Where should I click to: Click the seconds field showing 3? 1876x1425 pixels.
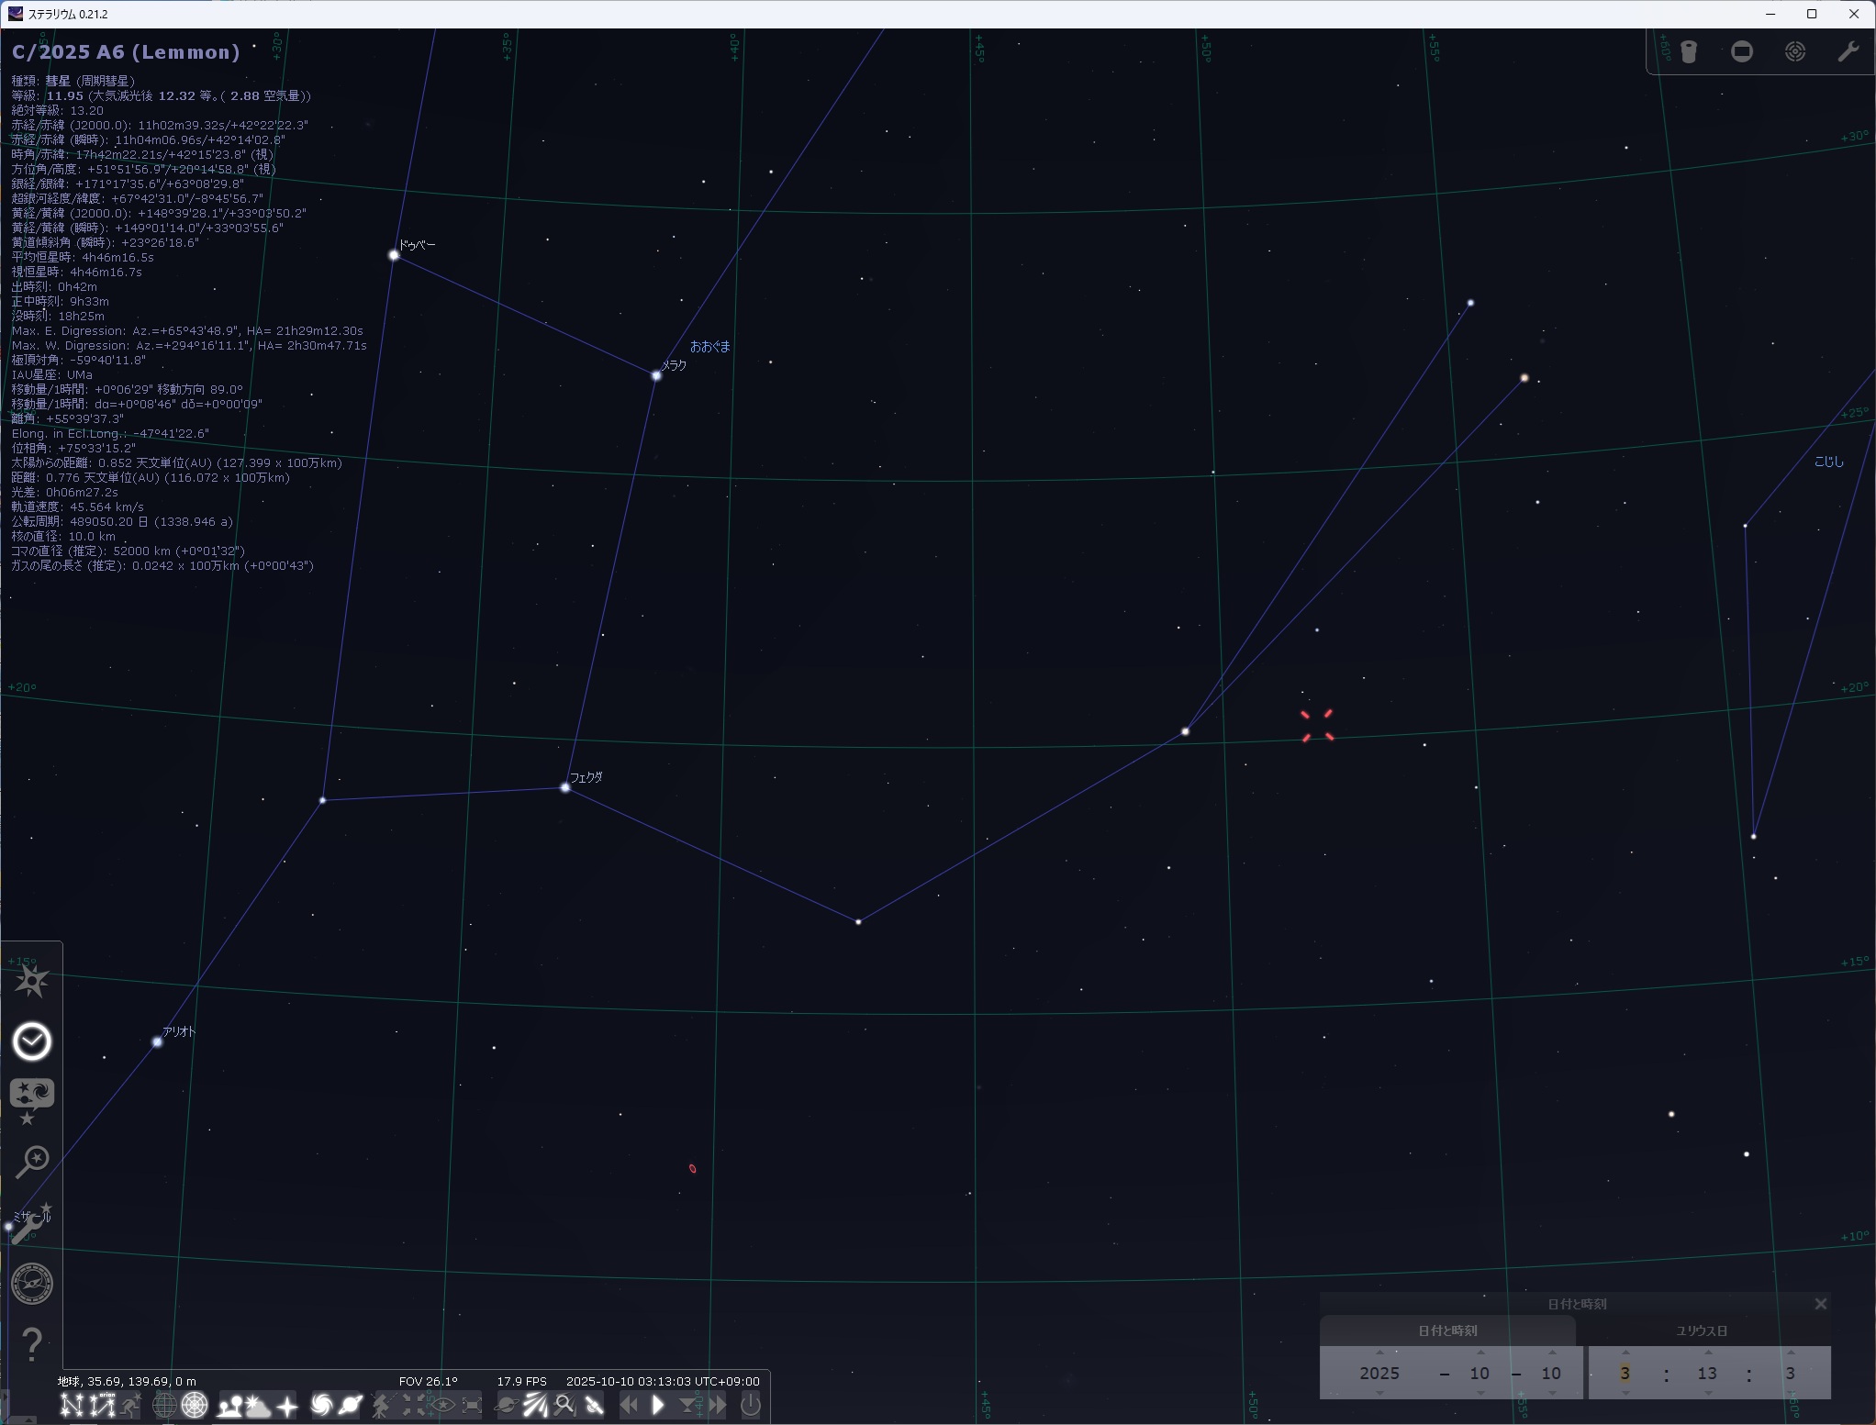(1790, 1374)
